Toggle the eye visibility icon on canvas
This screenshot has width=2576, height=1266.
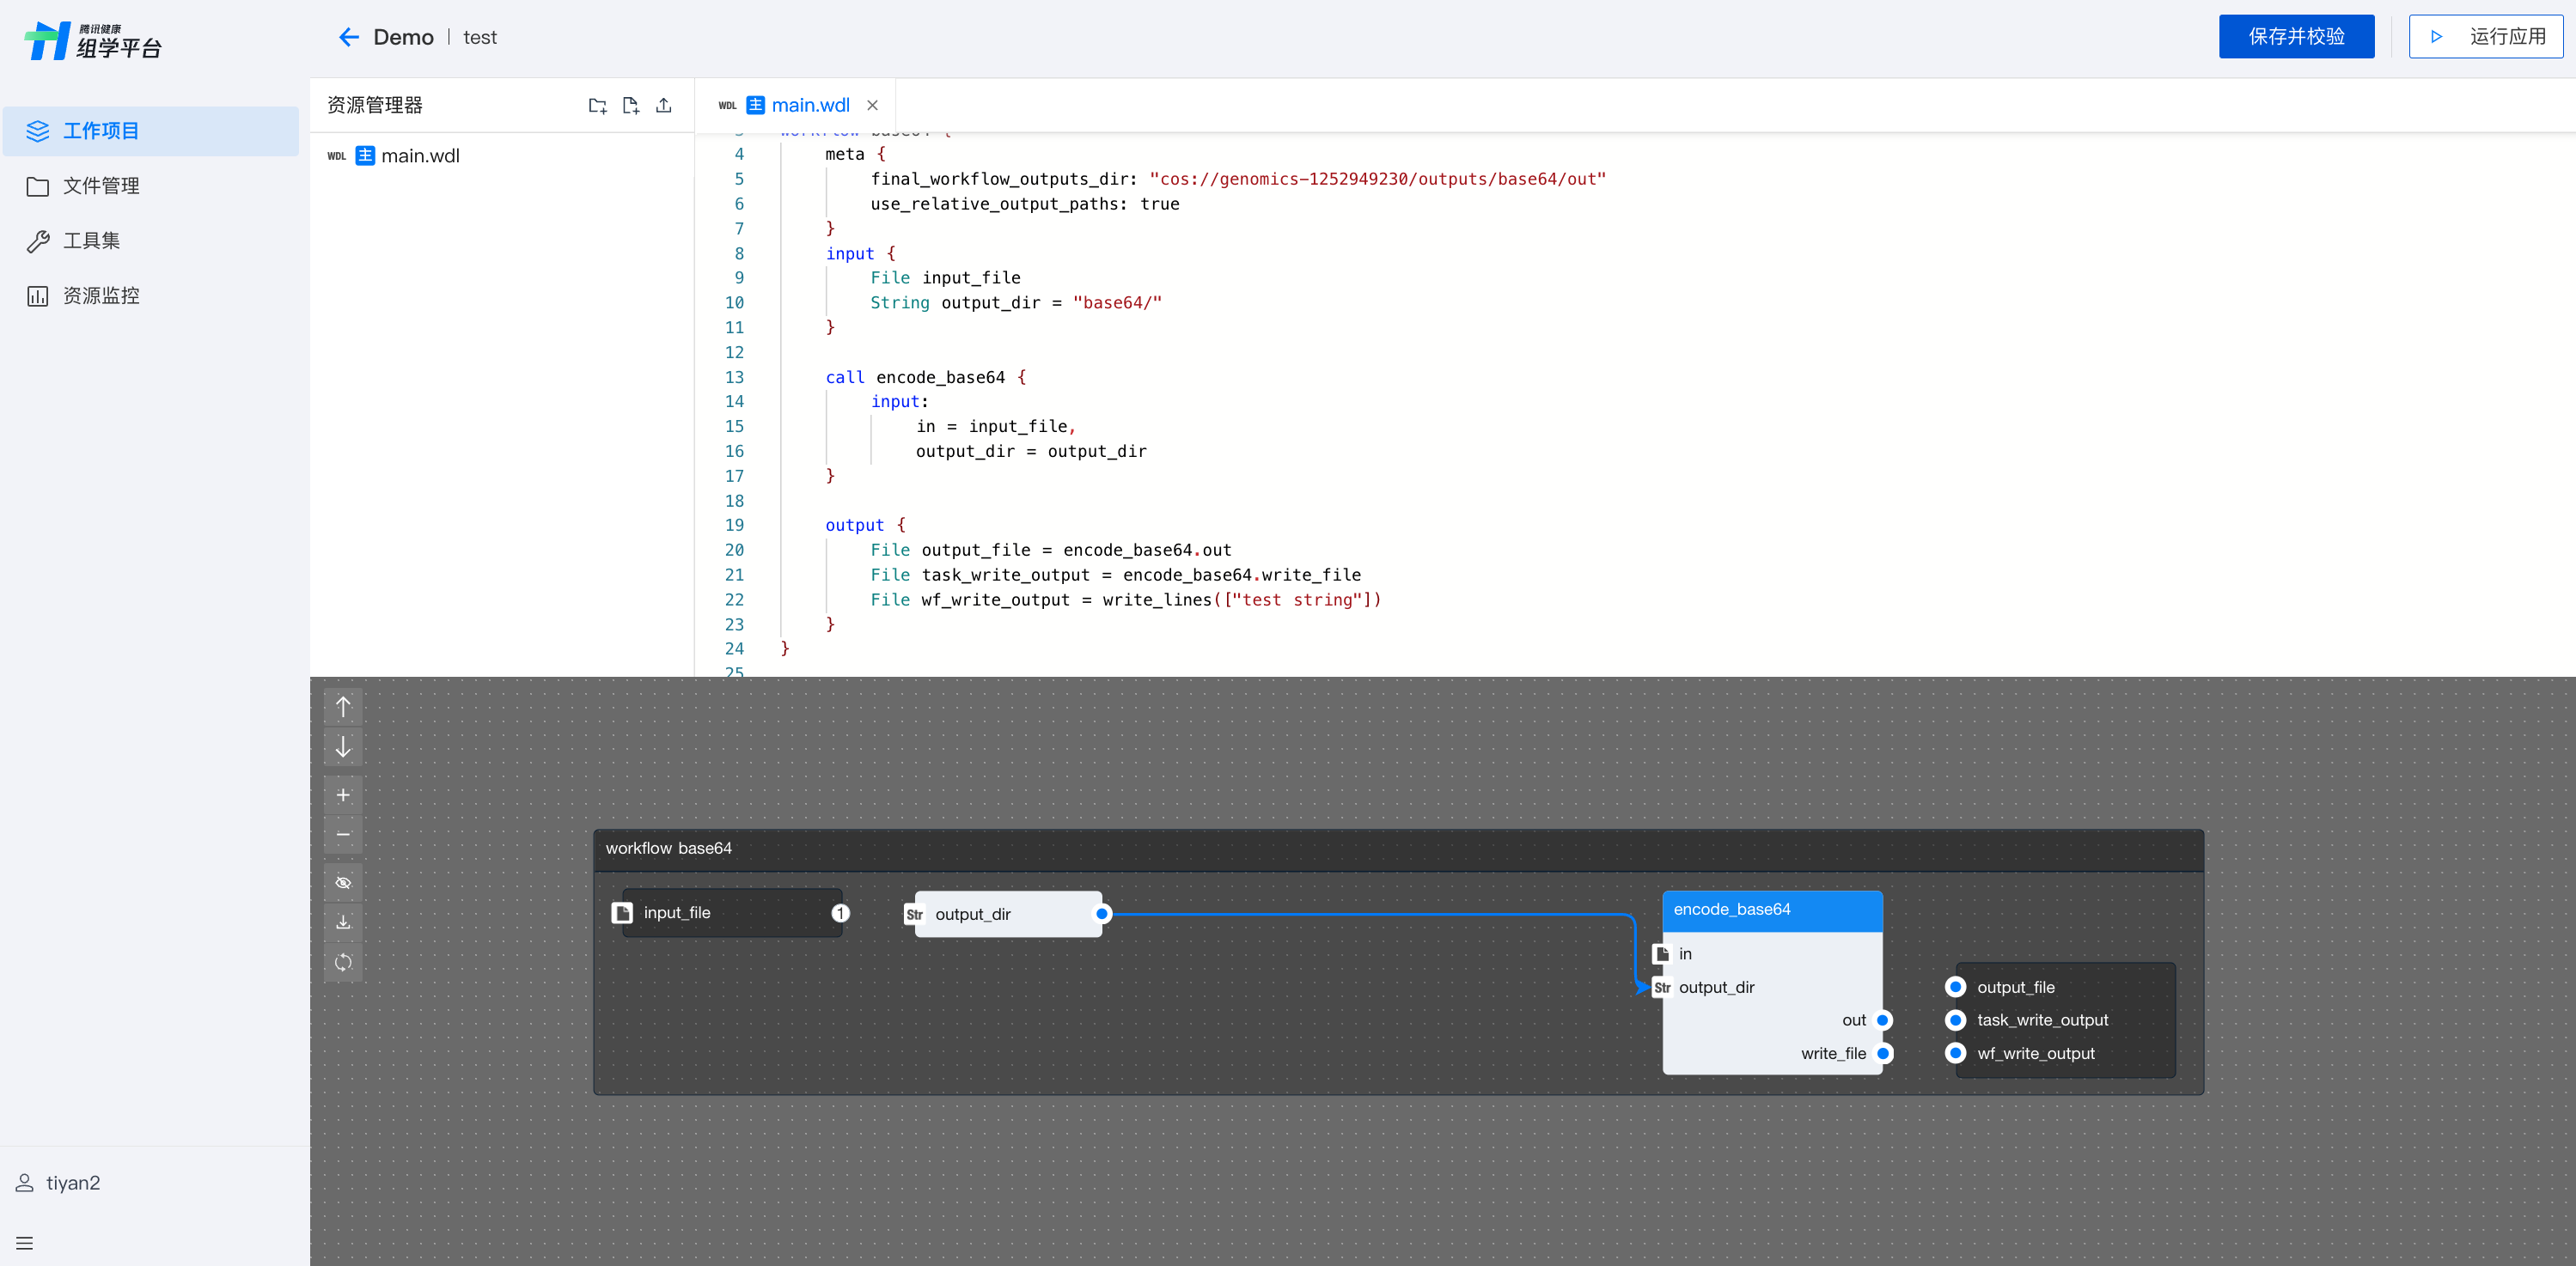(343, 882)
